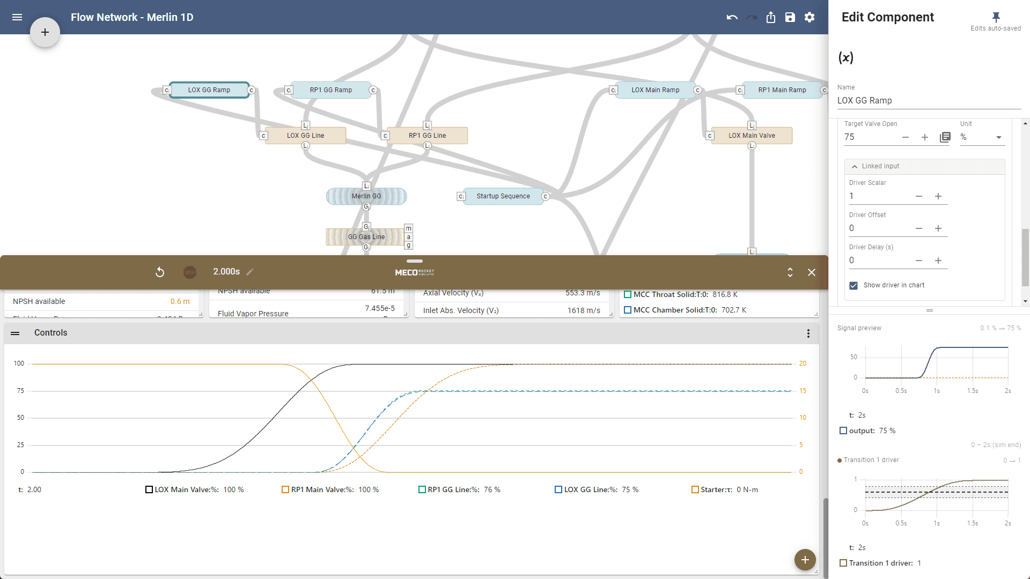Screen dimensions: 1030x579
Task: Decrease the Driver Delay value
Action: click(x=919, y=261)
